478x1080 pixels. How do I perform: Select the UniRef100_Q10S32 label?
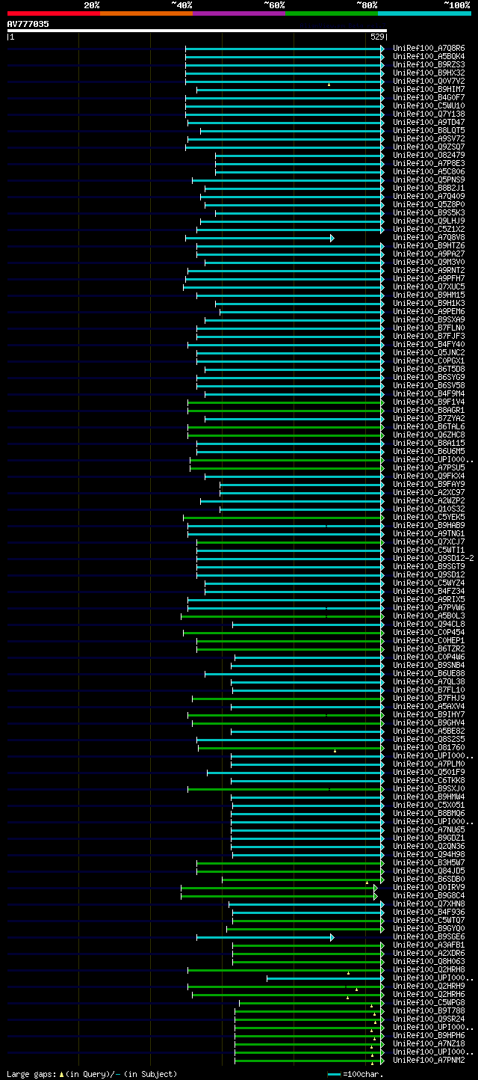pyautogui.click(x=429, y=509)
